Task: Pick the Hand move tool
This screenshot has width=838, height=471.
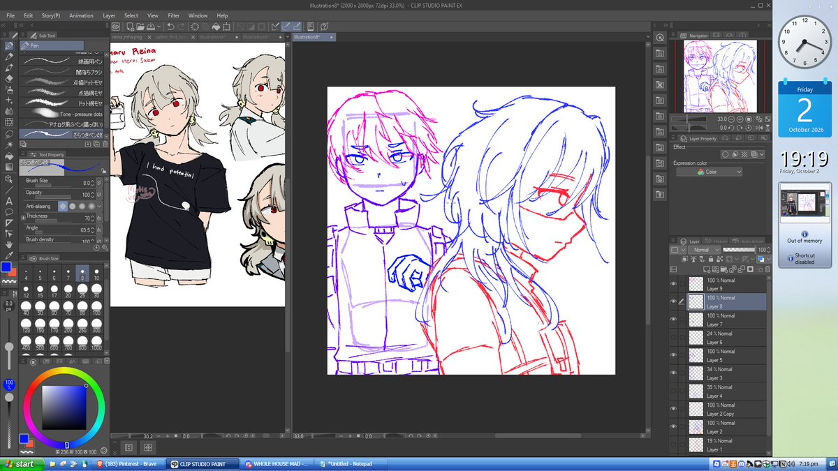Action: pos(9,245)
